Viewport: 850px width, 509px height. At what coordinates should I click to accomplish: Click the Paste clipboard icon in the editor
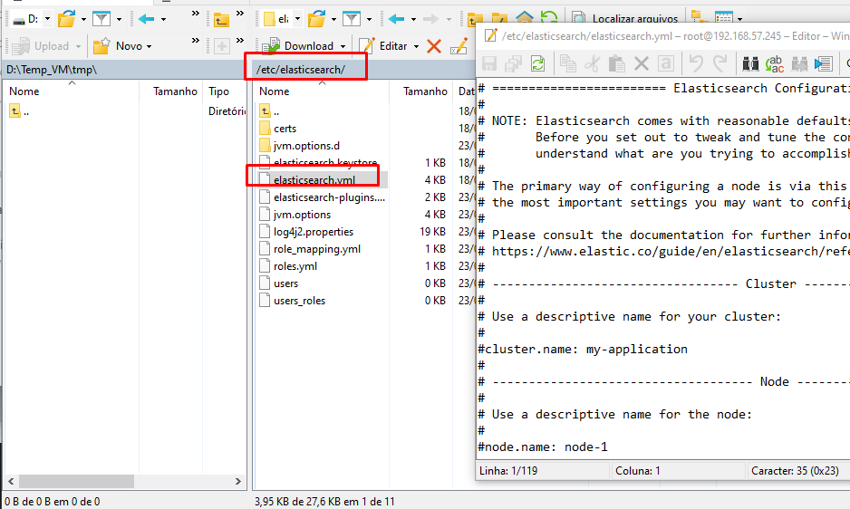[x=617, y=63]
